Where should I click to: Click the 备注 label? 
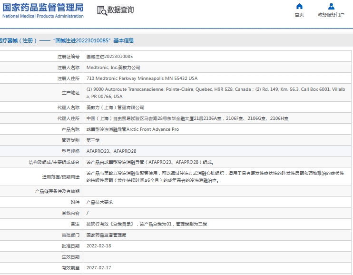click(x=75, y=224)
